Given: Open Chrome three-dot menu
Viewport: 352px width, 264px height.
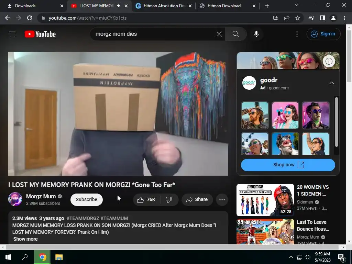Looking at the screenshot, I should (344, 18).
